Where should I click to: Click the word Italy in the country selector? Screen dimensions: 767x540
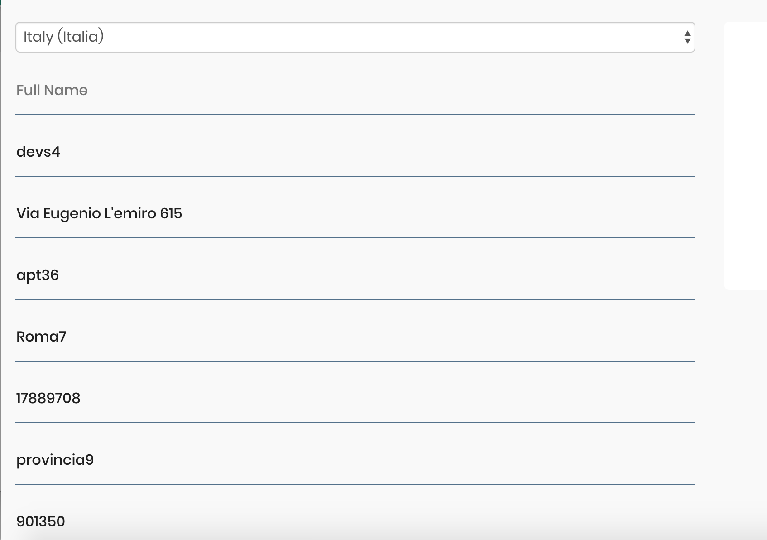coord(38,37)
